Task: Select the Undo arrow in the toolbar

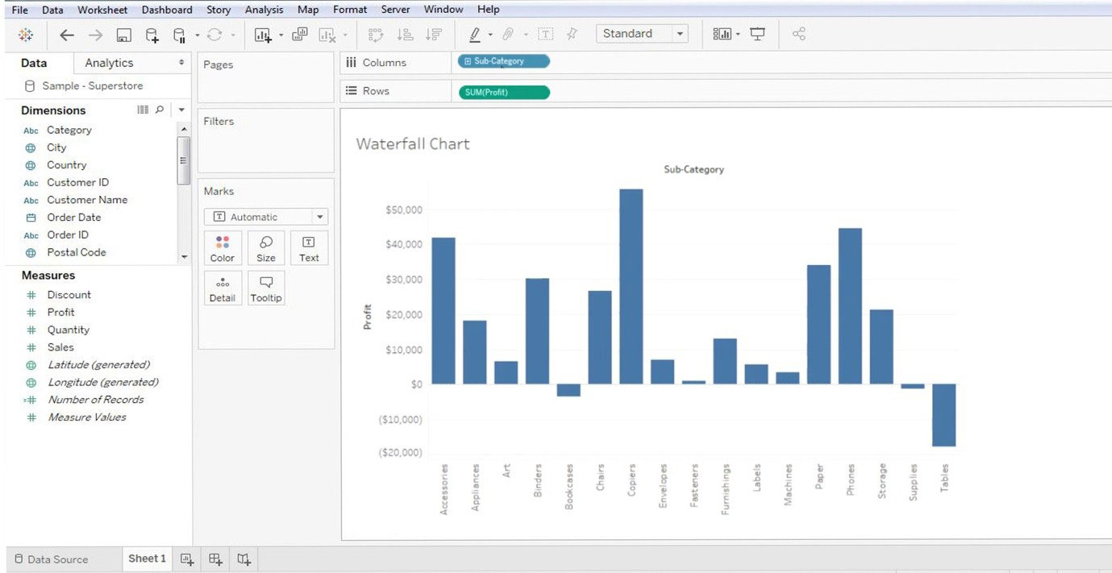Action: 66,34
